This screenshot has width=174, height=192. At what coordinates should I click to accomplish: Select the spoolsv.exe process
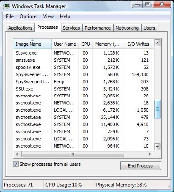pyautogui.click(x=83, y=67)
